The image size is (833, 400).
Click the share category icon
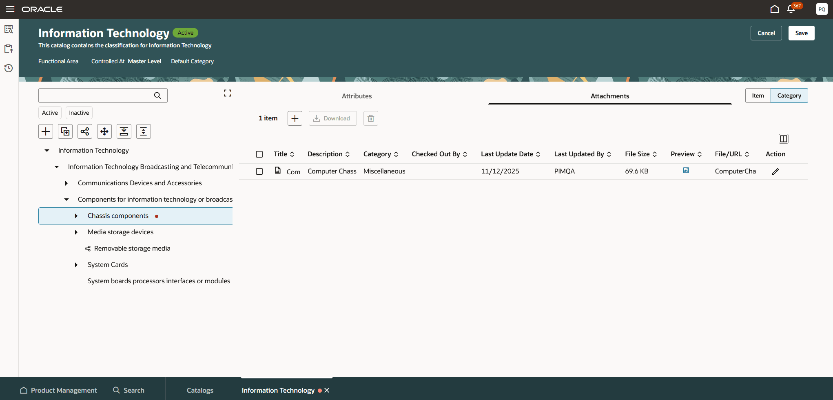pyautogui.click(x=85, y=131)
